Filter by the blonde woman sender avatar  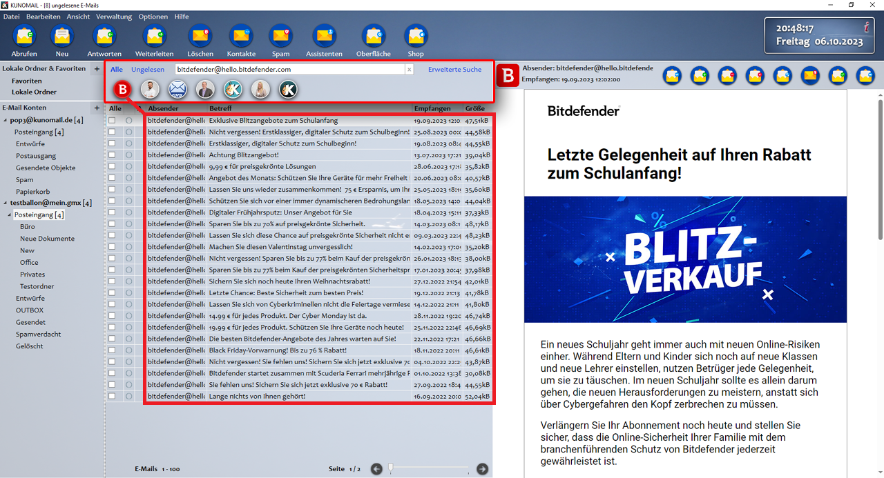[x=260, y=89]
